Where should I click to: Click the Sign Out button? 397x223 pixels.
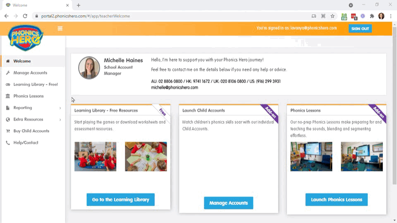(360, 28)
